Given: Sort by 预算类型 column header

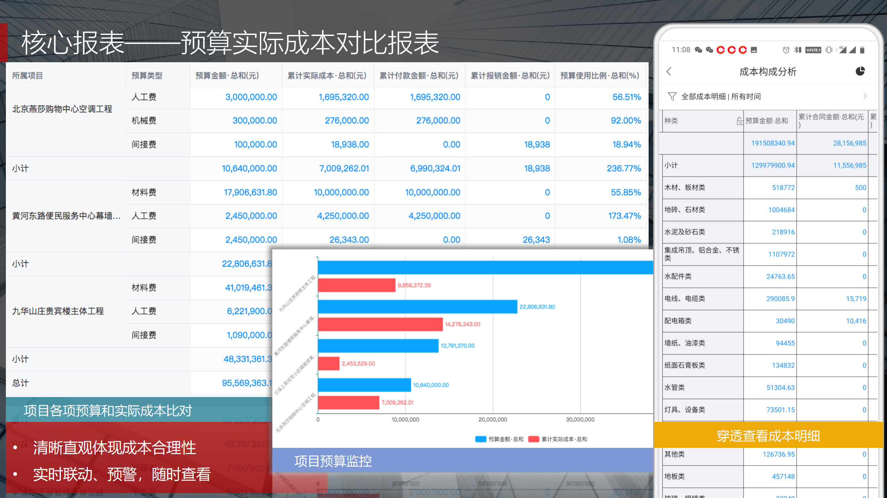Looking at the screenshot, I should coord(147,76).
